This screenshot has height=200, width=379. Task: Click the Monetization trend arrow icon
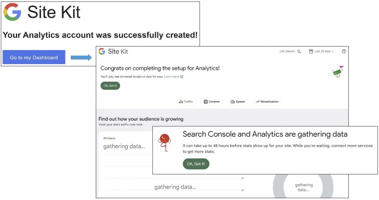coord(258,101)
